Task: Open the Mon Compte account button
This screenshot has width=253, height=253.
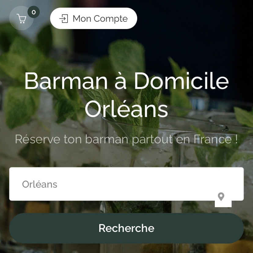Action: pyautogui.click(x=94, y=18)
